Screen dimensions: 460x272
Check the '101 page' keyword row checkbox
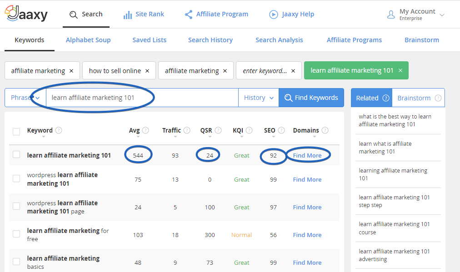coord(16,206)
